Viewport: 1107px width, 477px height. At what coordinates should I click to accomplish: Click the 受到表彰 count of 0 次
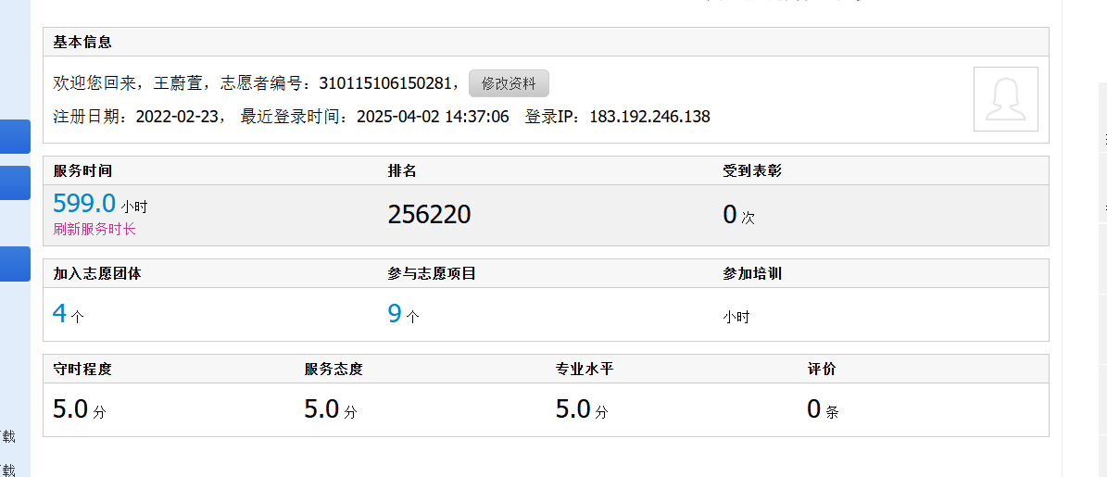pos(730,215)
